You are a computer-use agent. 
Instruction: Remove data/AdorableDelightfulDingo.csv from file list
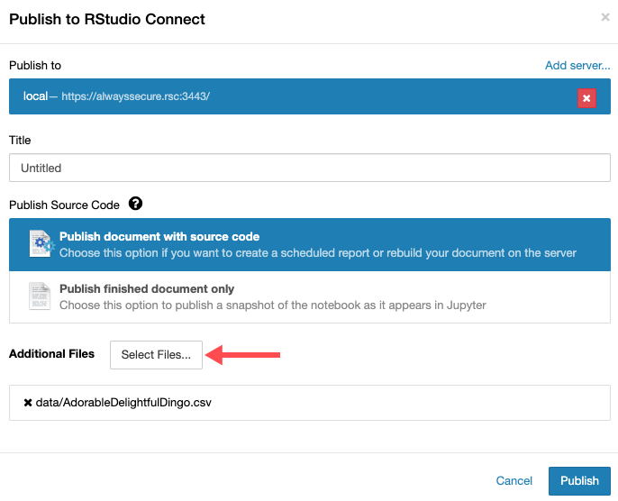[28, 403]
